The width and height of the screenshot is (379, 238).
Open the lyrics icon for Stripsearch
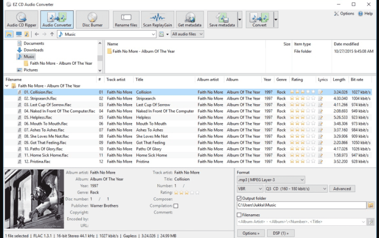(320, 98)
